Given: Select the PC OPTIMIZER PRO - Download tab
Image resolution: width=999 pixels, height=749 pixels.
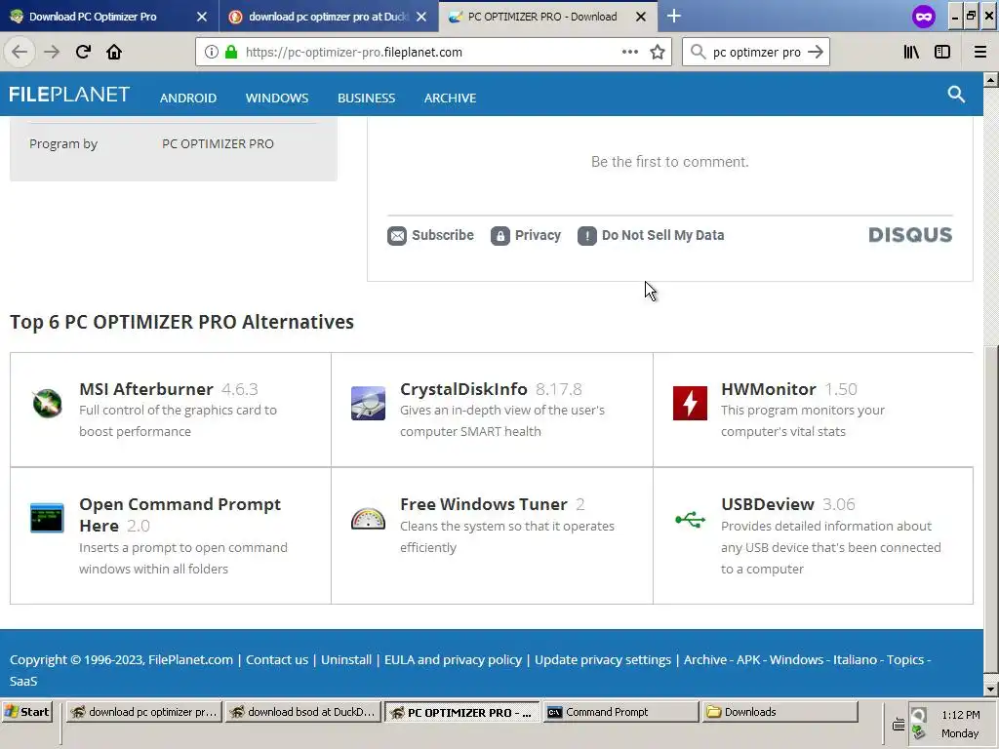Looking at the screenshot, I should (542, 17).
